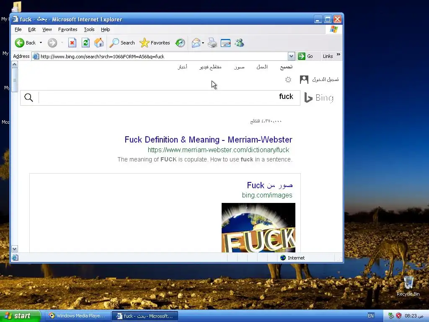The width and height of the screenshot is (429, 322).
Task: Open the Search pane in toolbar
Action: (122, 43)
